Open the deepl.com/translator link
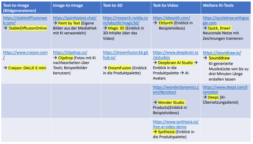Viewport: 253px width, 144px height. click(225, 89)
